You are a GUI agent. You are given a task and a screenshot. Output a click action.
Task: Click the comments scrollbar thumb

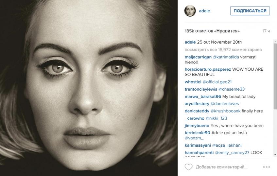275,77
